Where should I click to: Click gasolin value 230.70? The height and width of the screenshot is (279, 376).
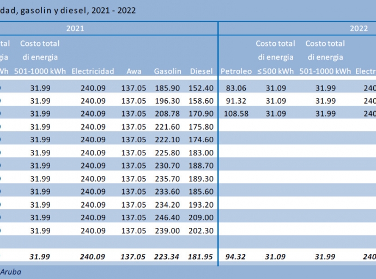(x=167, y=166)
